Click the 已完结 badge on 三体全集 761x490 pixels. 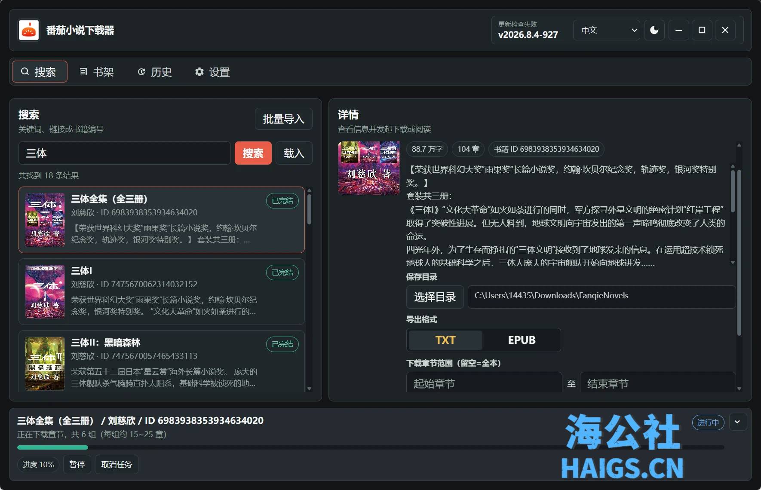click(x=282, y=201)
